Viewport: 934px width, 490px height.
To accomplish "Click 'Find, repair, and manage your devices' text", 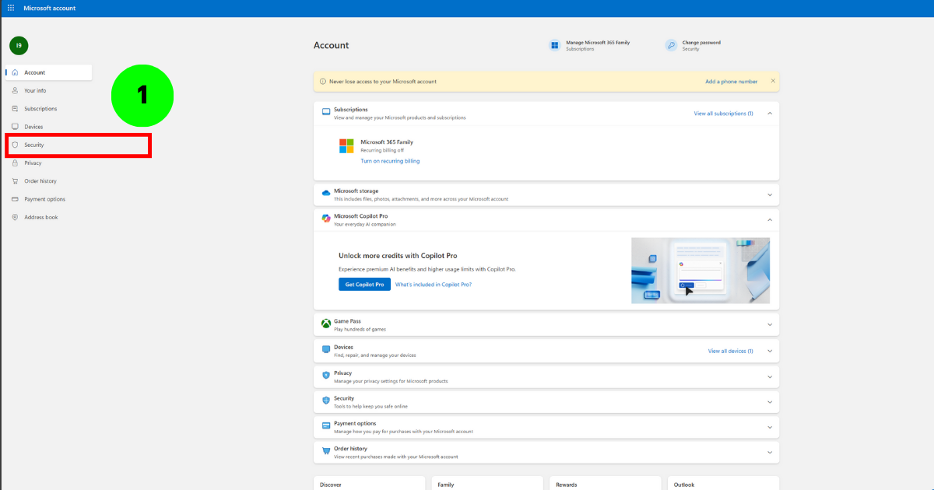I will tap(375, 355).
